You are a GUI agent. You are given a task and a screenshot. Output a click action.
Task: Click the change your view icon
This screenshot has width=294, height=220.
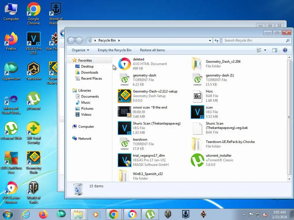coord(259,50)
